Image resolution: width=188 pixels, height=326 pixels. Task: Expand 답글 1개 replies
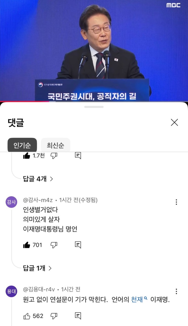coord(37,268)
